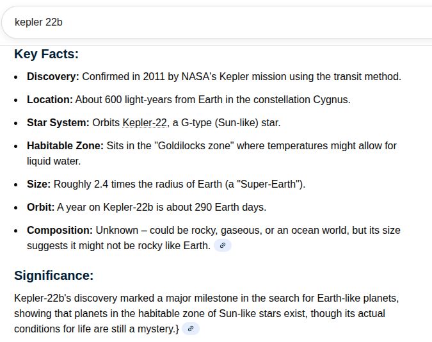Image resolution: width=432 pixels, height=342 pixels.
Task: Click the Significance heading
Action: 54,275
